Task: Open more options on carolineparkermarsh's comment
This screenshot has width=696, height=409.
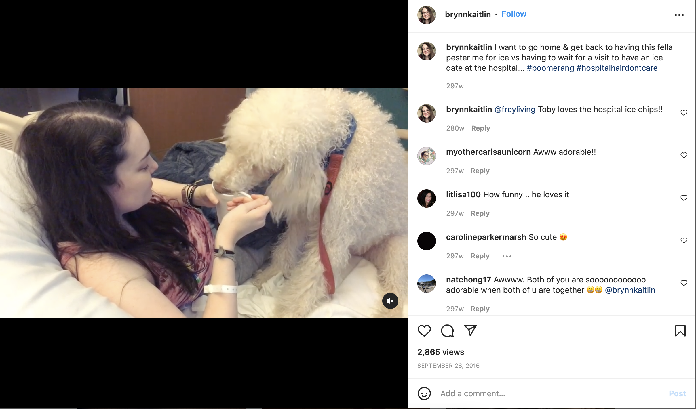Action: pos(507,256)
